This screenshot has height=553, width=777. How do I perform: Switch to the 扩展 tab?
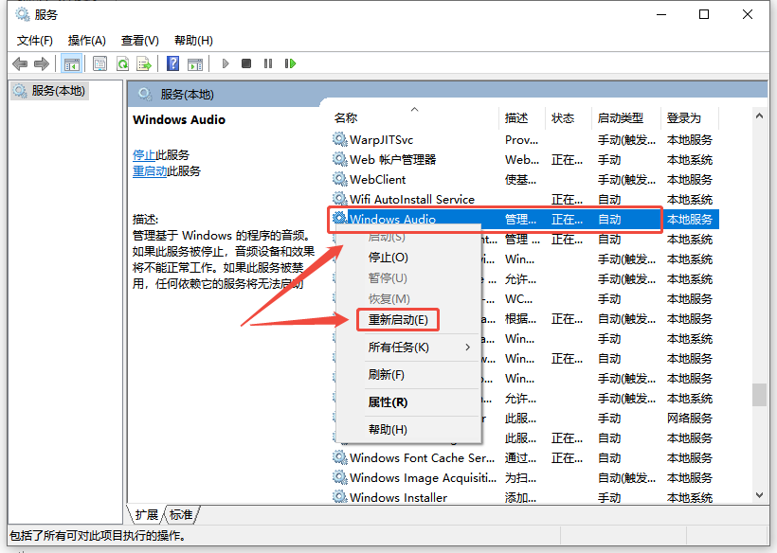147,515
